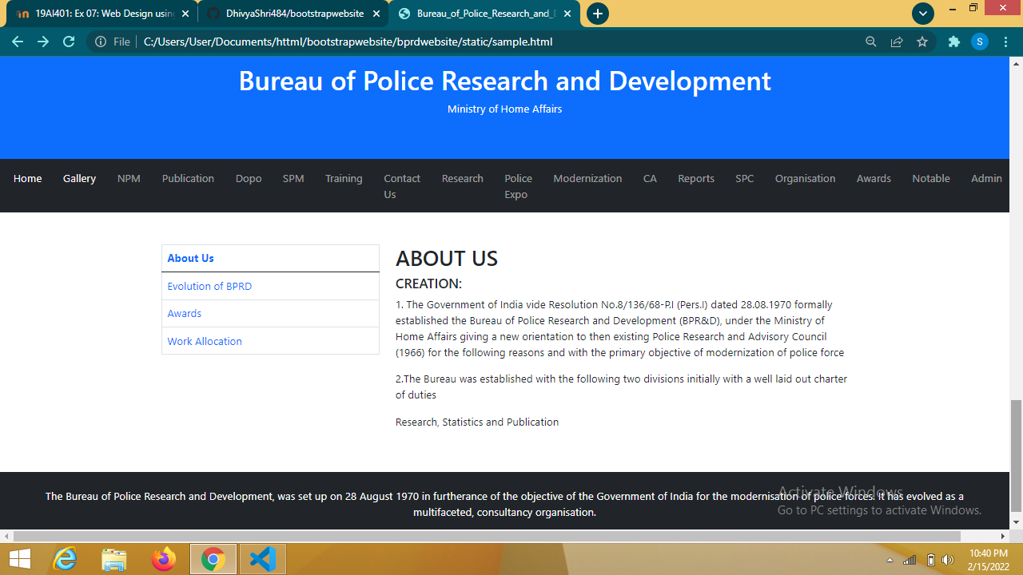
Task: Click SPC nav link
Action: pos(745,178)
